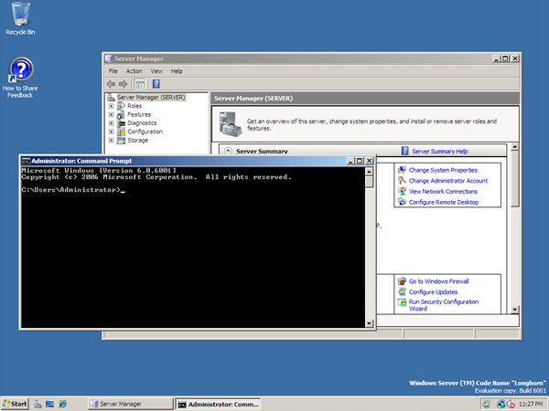Select Server Manager (SERVER) tree root
The height and width of the screenshot is (411, 549).
pos(151,98)
